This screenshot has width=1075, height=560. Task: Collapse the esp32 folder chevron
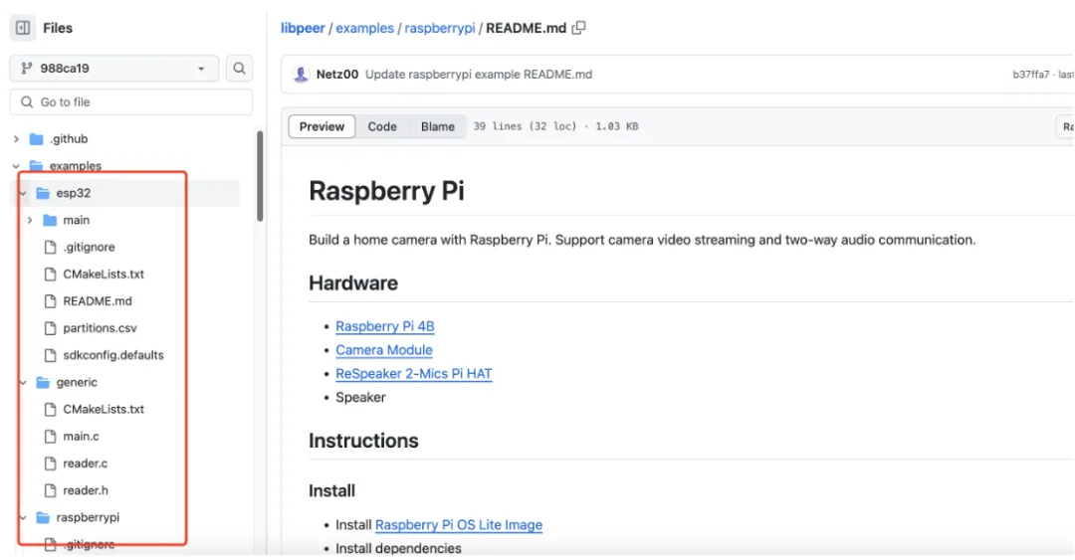click(x=23, y=193)
